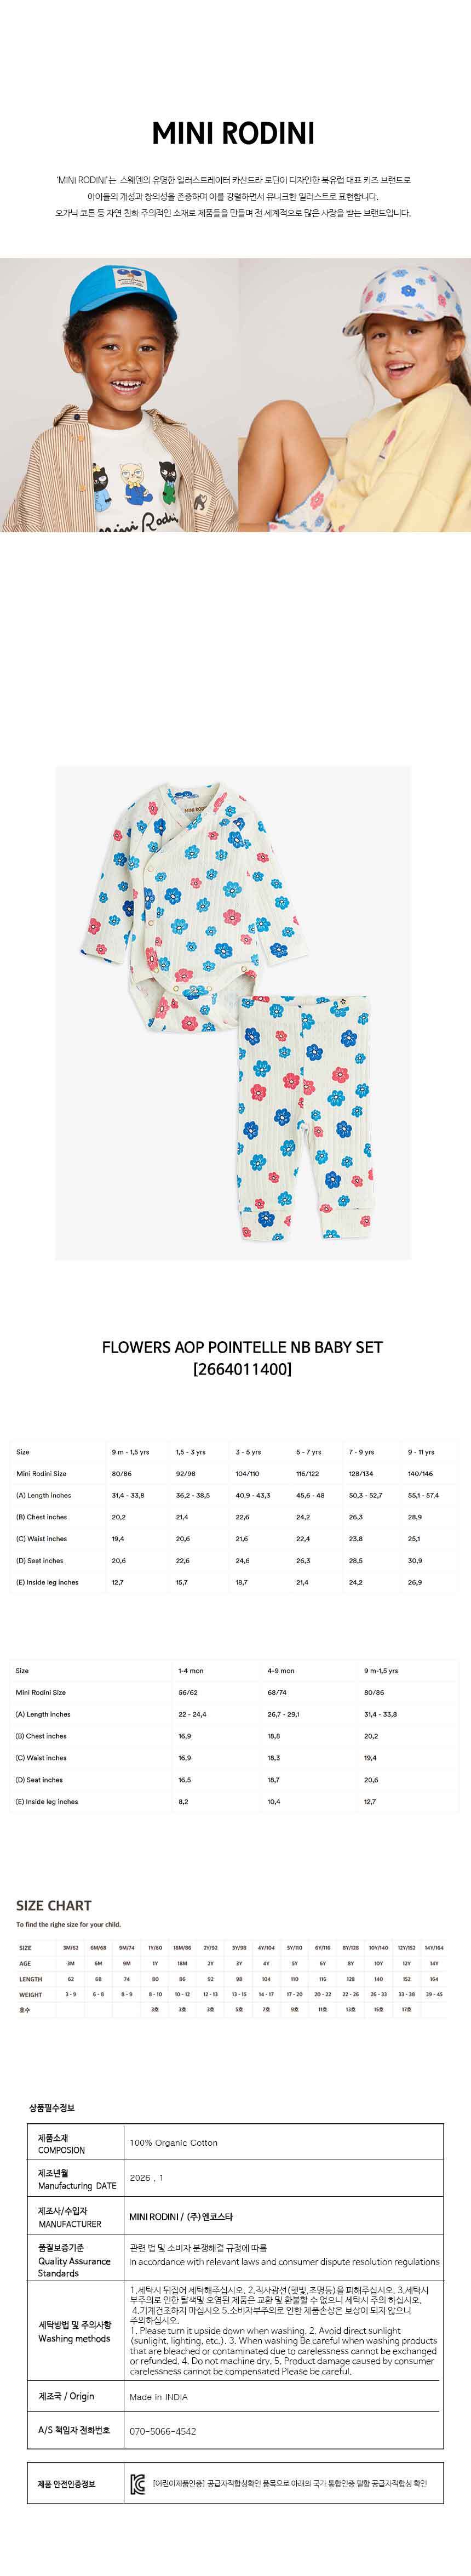The height and width of the screenshot is (2576, 471).
Task: Click the SIZE CHART heading
Action: pyautogui.click(x=54, y=1906)
